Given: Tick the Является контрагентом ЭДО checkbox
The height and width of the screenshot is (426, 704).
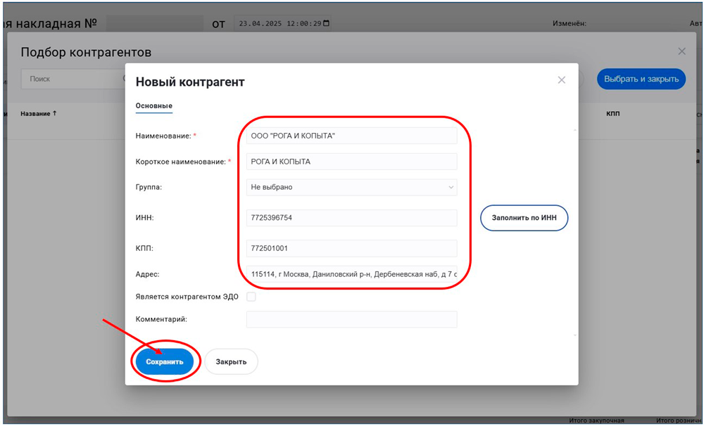Looking at the screenshot, I should click(251, 297).
